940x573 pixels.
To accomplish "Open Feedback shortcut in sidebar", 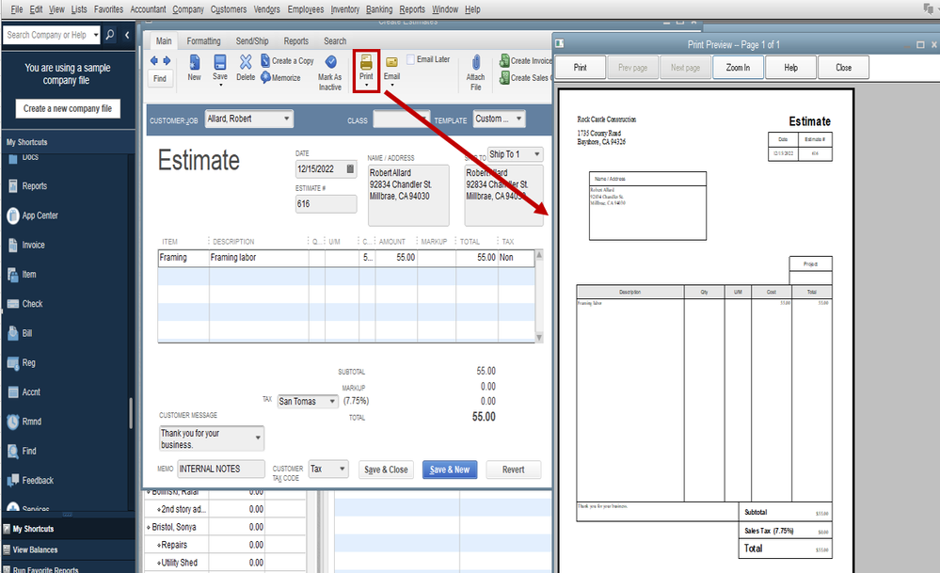I will pos(30,480).
